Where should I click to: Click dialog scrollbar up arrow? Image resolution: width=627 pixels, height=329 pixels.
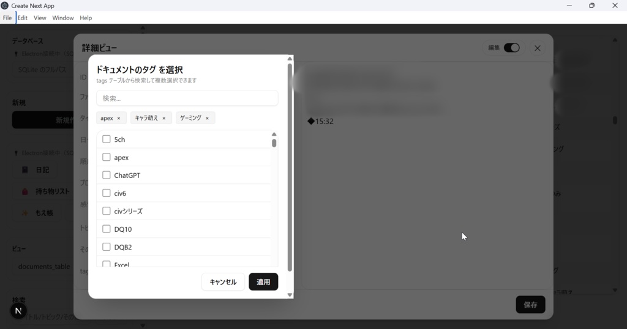(x=290, y=59)
